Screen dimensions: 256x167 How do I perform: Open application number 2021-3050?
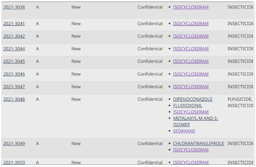point(14,162)
